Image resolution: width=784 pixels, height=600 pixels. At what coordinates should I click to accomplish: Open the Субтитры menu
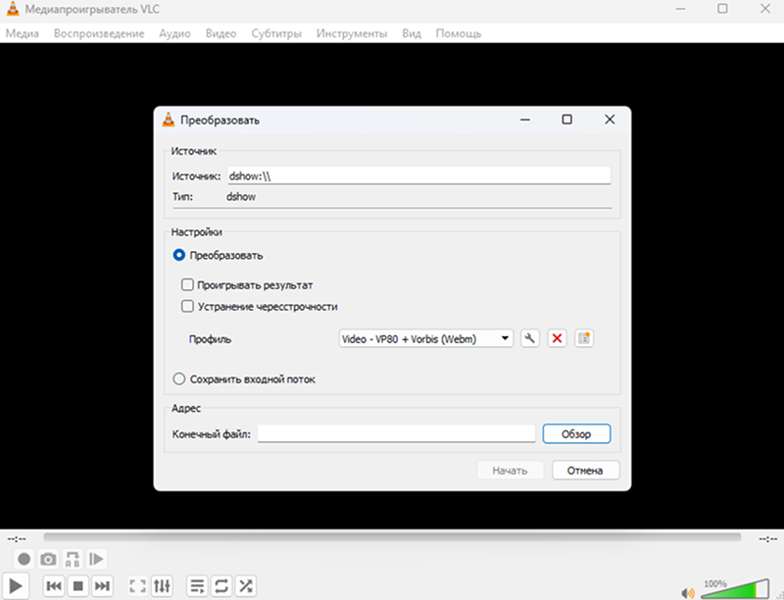(x=276, y=33)
